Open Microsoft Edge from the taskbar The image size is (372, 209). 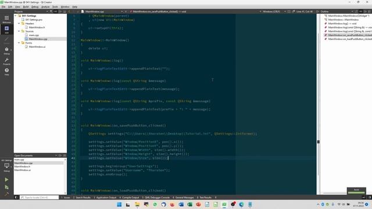pos(241,204)
